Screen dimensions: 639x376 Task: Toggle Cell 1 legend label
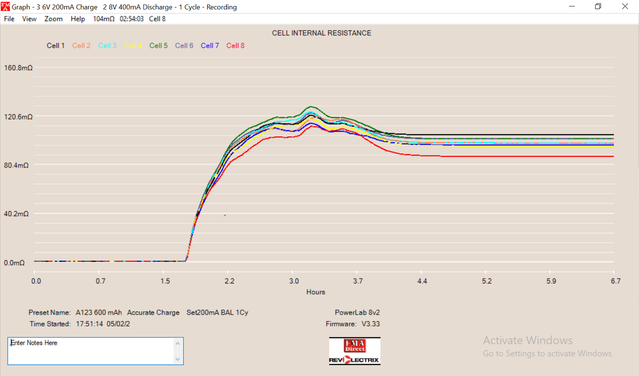(56, 45)
